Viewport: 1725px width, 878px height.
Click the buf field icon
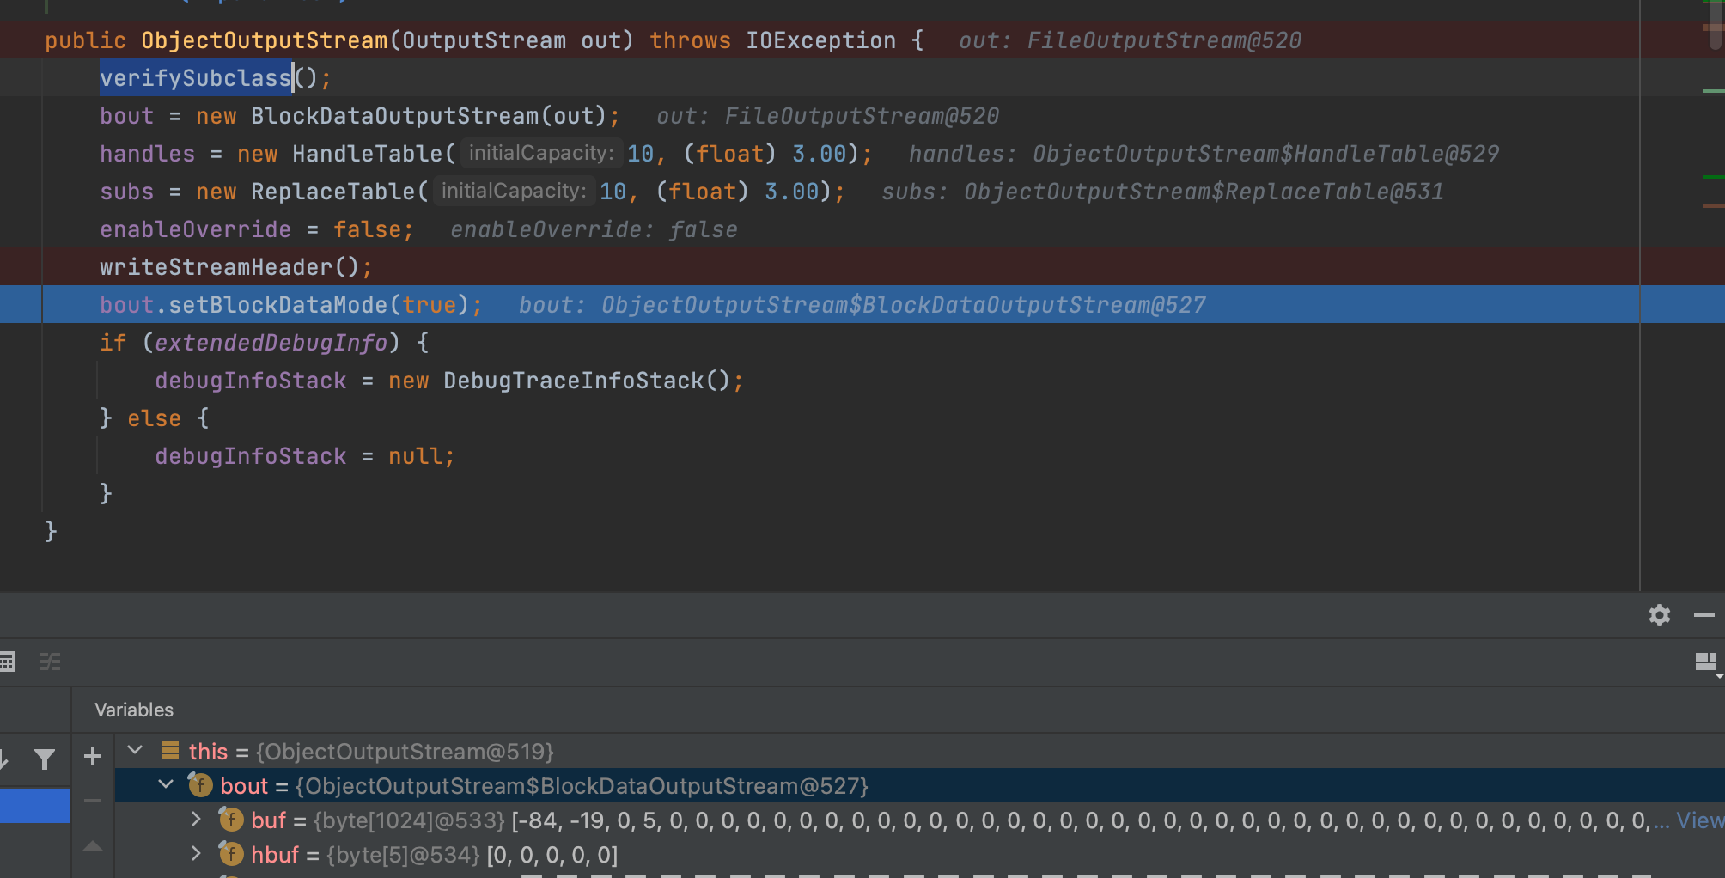(x=231, y=820)
